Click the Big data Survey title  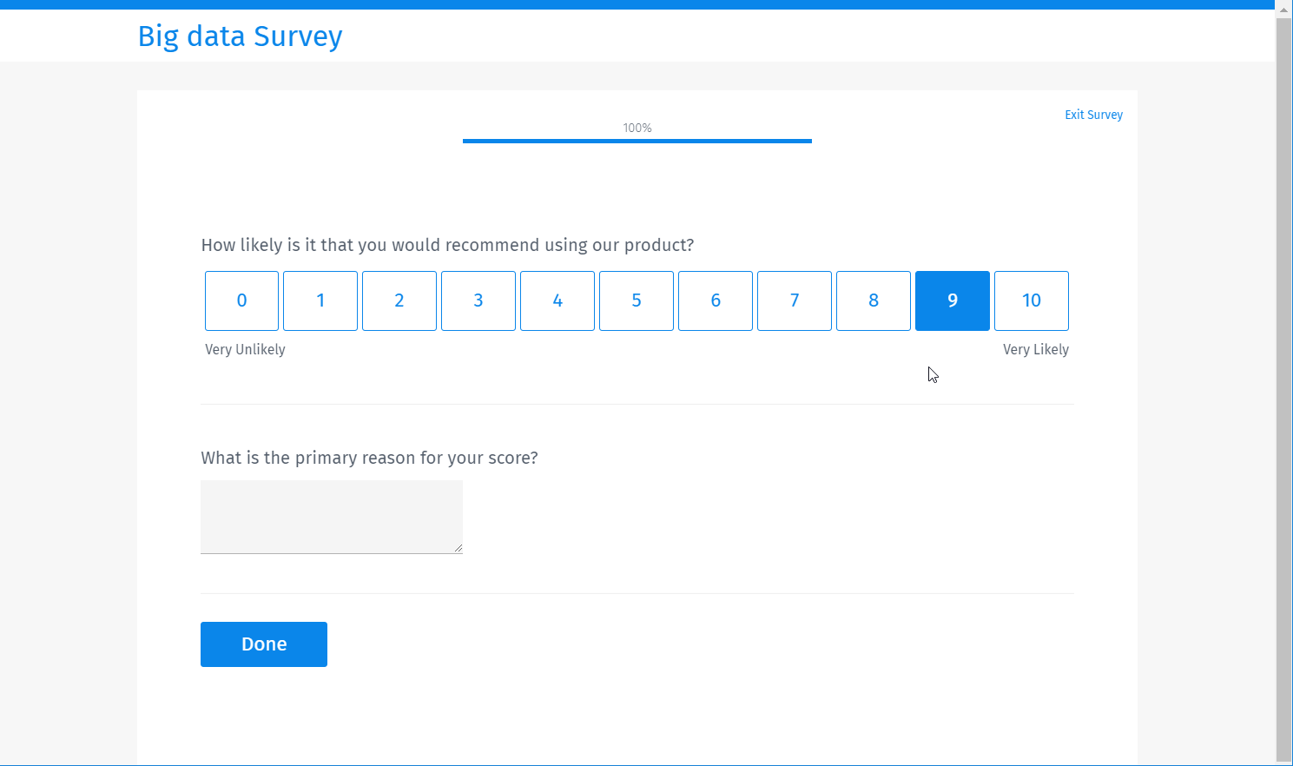[x=240, y=36]
